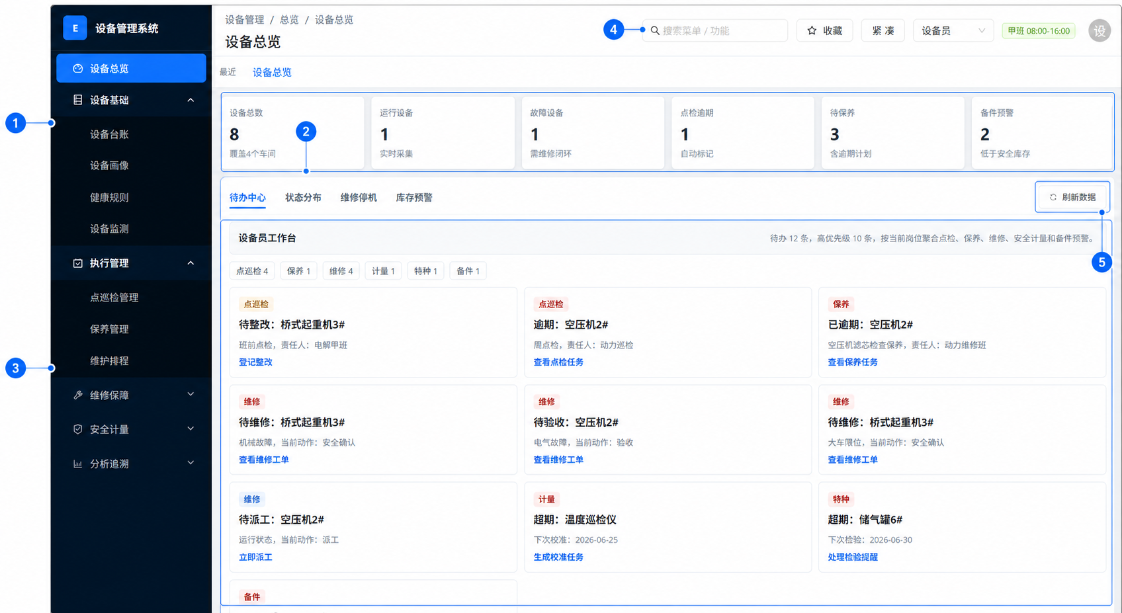Click the 总览 breadcrumb item
Image resolution: width=1122 pixels, height=613 pixels.
(289, 20)
